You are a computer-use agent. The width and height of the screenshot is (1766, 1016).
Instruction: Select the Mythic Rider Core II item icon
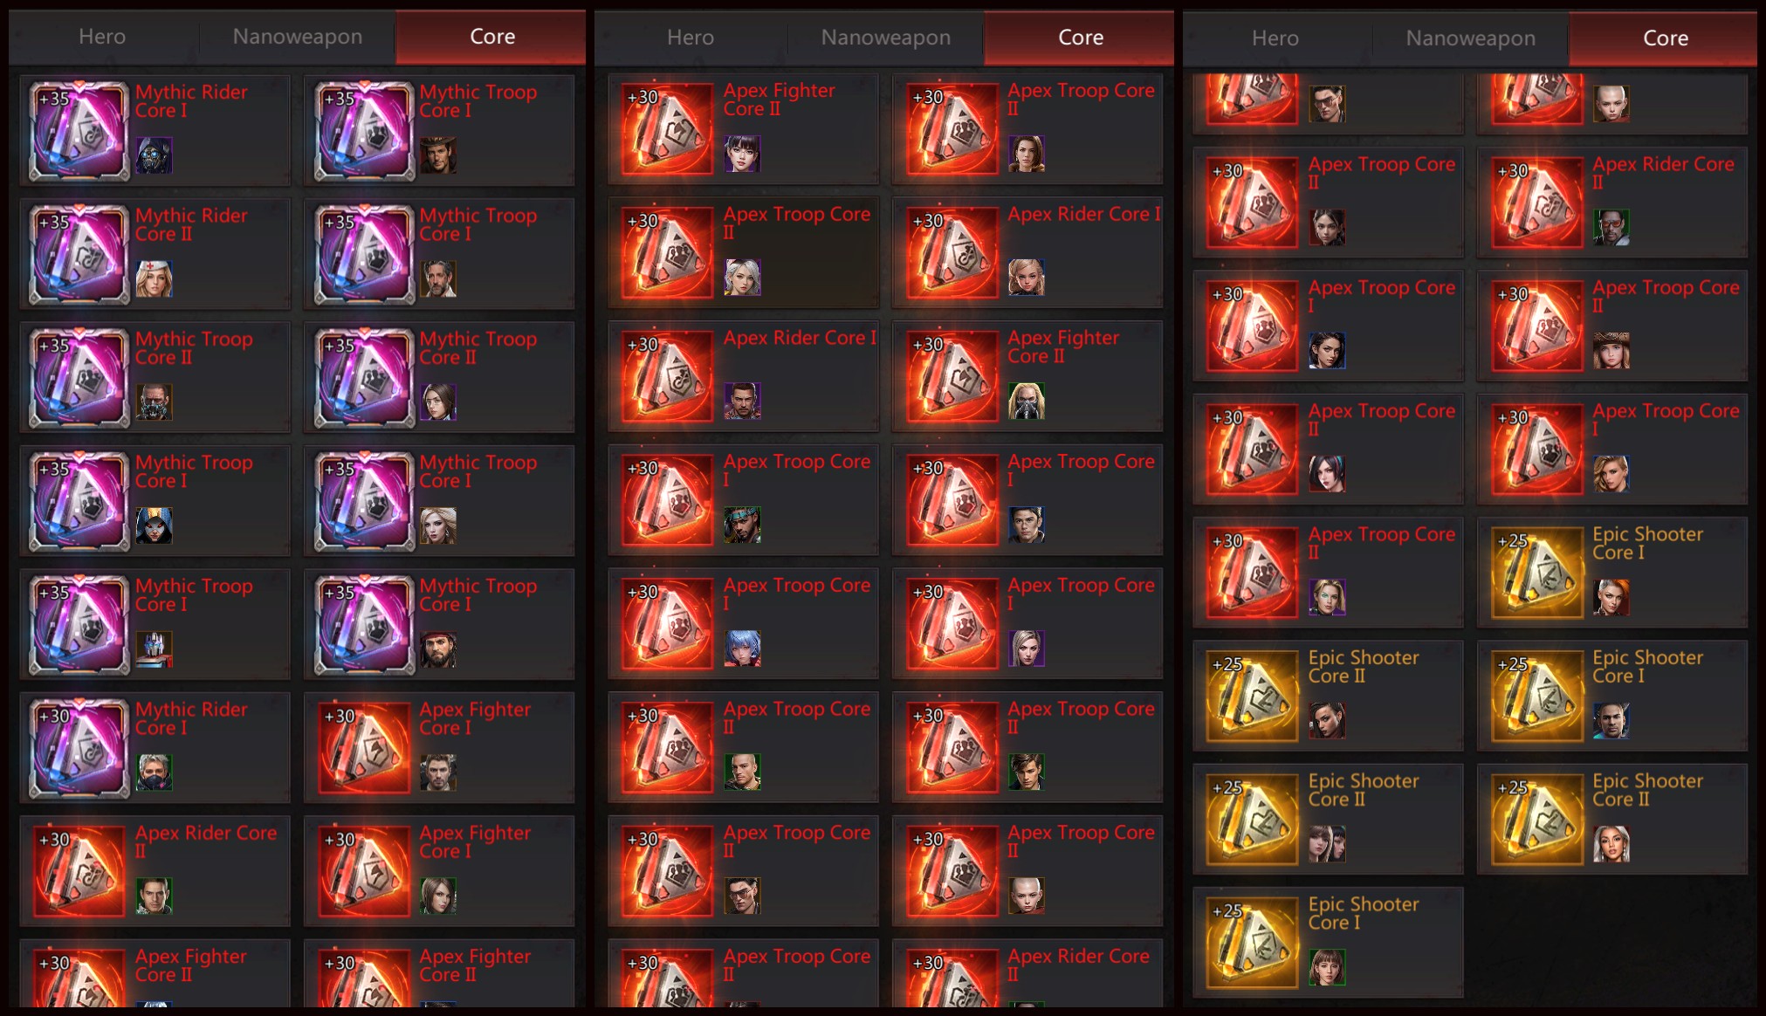pyautogui.click(x=79, y=254)
